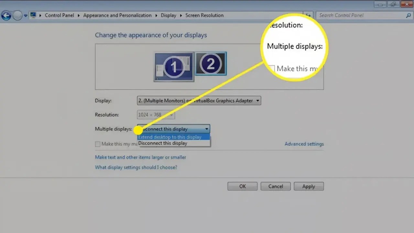Click "What display settings should I choose?"
414x233 pixels.
click(136, 167)
